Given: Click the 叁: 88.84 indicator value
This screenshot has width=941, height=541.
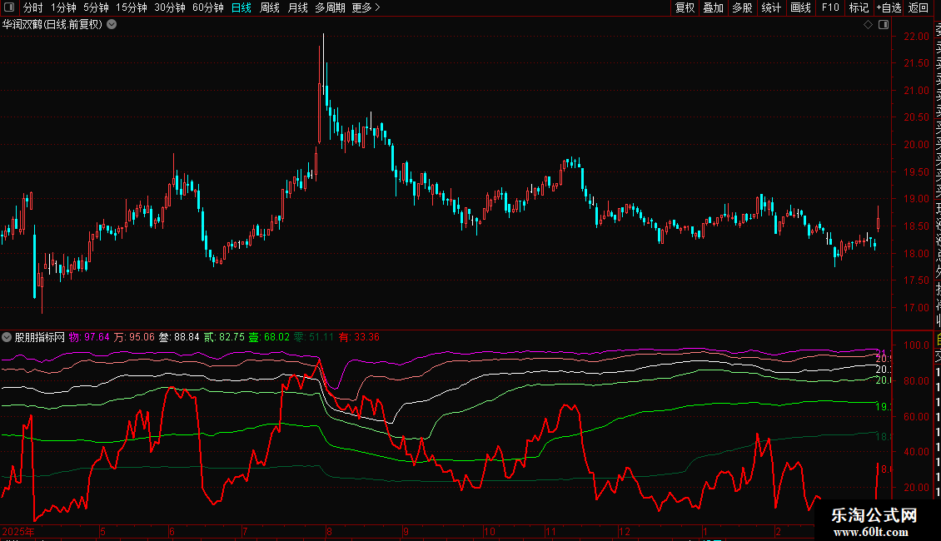Looking at the screenshot, I should tap(179, 337).
